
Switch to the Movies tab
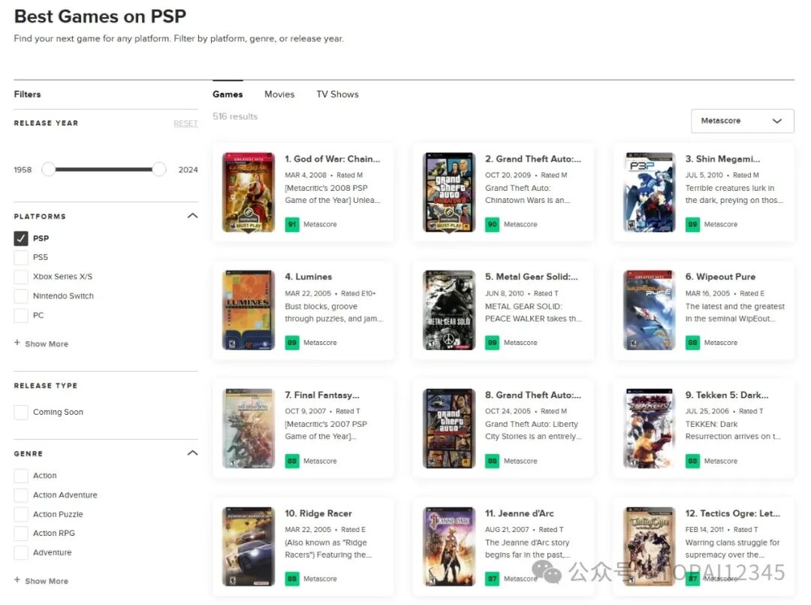[x=279, y=94]
